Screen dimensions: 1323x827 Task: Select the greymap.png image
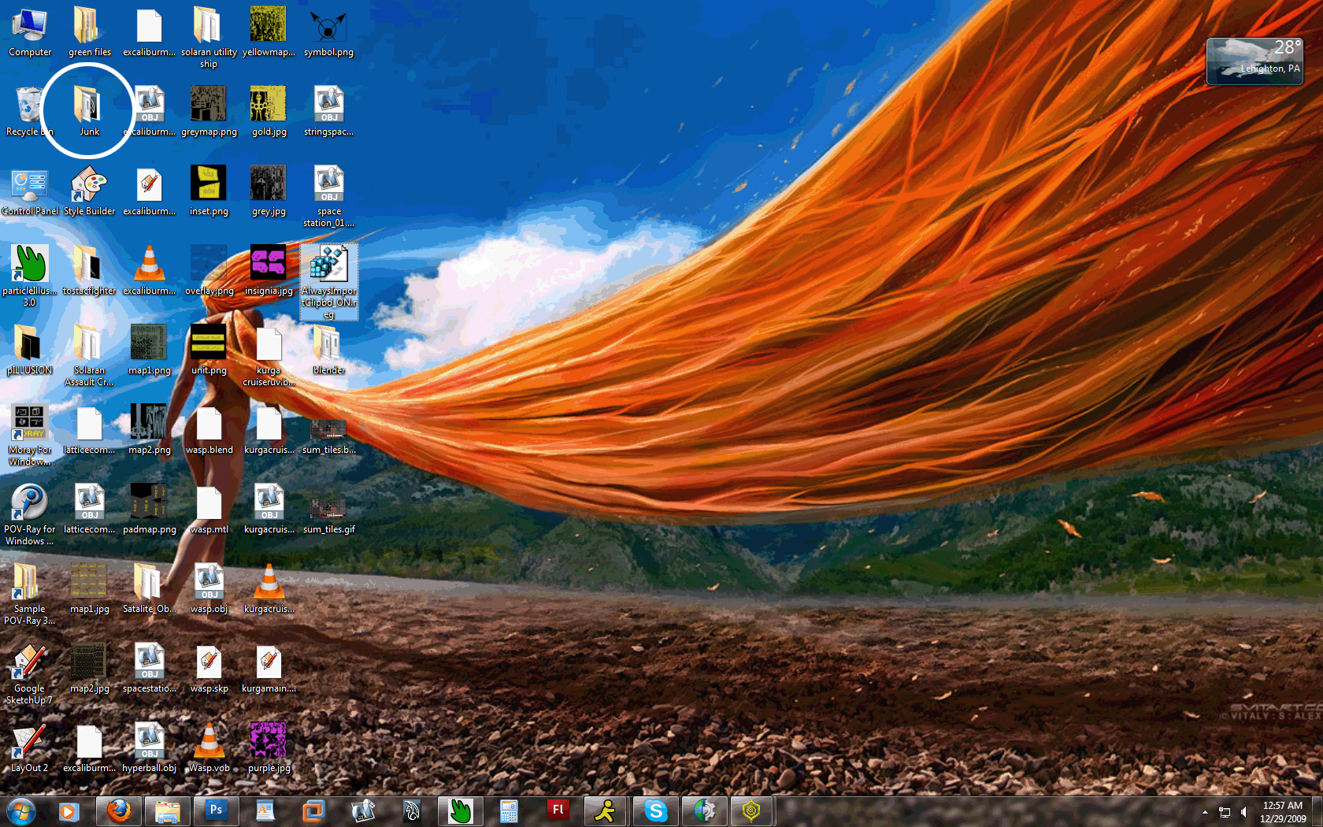[x=209, y=112]
